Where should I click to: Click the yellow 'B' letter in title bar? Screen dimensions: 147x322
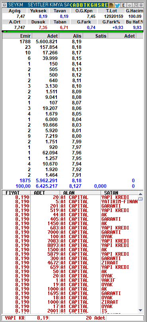[x=81, y=5]
